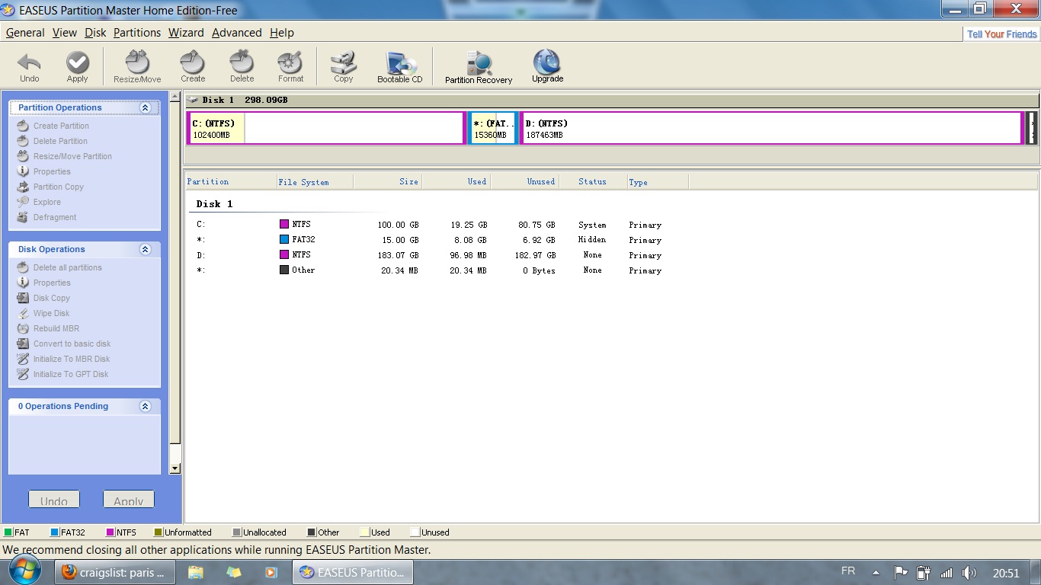Image resolution: width=1041 pixels, height=585 pixels.
Task: Open Properties under Disk Operations
Action: (52, 283)
